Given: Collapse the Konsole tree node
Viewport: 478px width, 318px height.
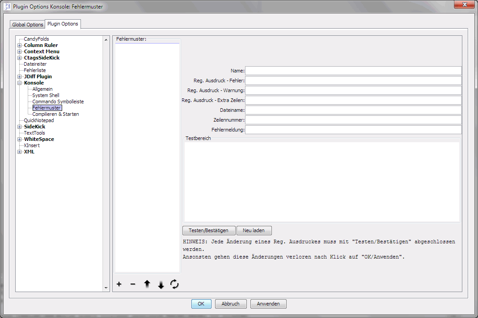Looking at the screenshot, I should coord(19,83).
